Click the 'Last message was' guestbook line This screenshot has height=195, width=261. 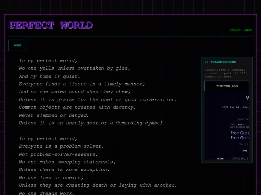[240, 127]
